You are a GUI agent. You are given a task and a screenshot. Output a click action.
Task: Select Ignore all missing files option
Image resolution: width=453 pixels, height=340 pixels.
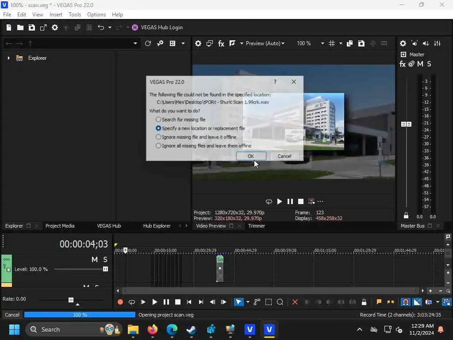tap(203, 145)
